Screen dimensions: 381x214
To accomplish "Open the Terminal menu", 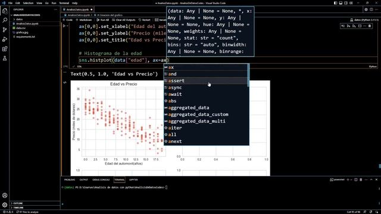I will point(64,3).
